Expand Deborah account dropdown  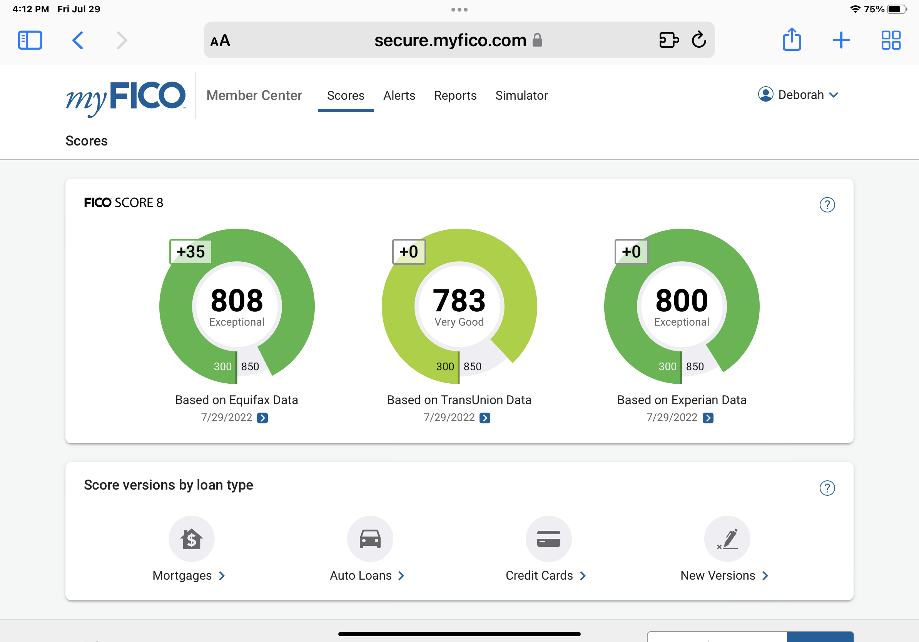(x=798, y=95)
